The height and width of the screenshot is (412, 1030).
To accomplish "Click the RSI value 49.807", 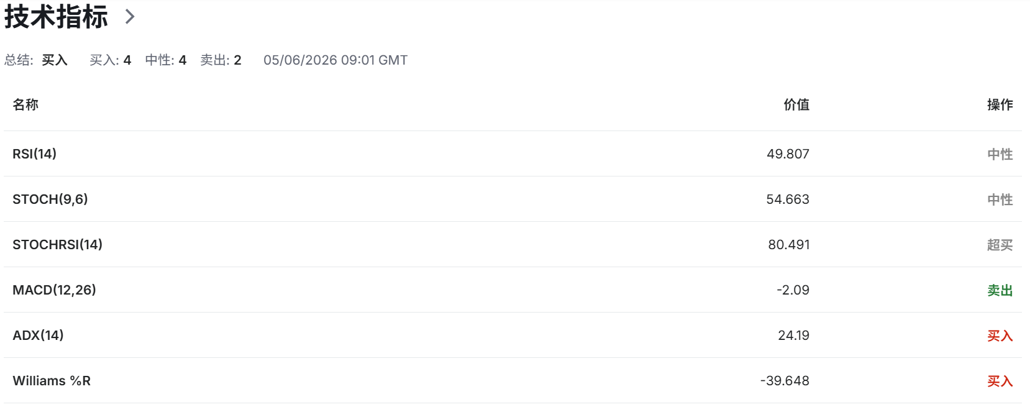I will pos(788,153).
